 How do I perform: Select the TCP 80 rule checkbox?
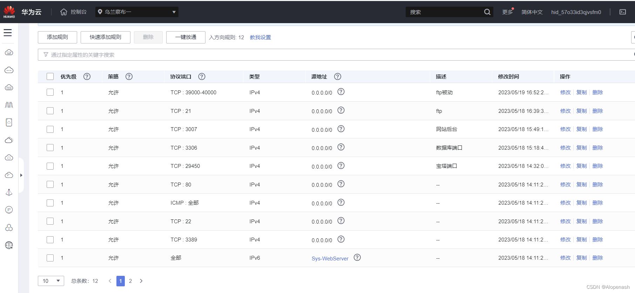(50, 184)
